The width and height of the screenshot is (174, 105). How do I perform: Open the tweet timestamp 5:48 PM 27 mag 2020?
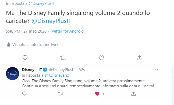[26, 31]
